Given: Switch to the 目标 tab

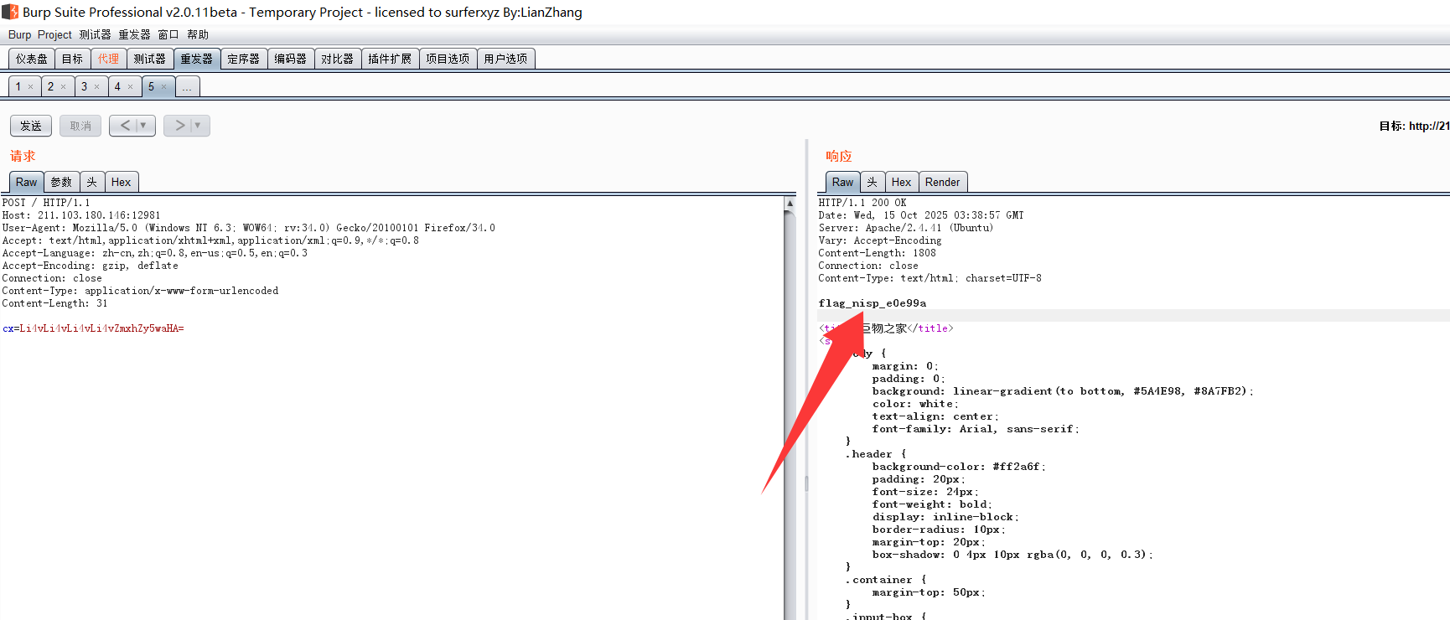Looking at the screenshot, I should (x=72, y=59).
